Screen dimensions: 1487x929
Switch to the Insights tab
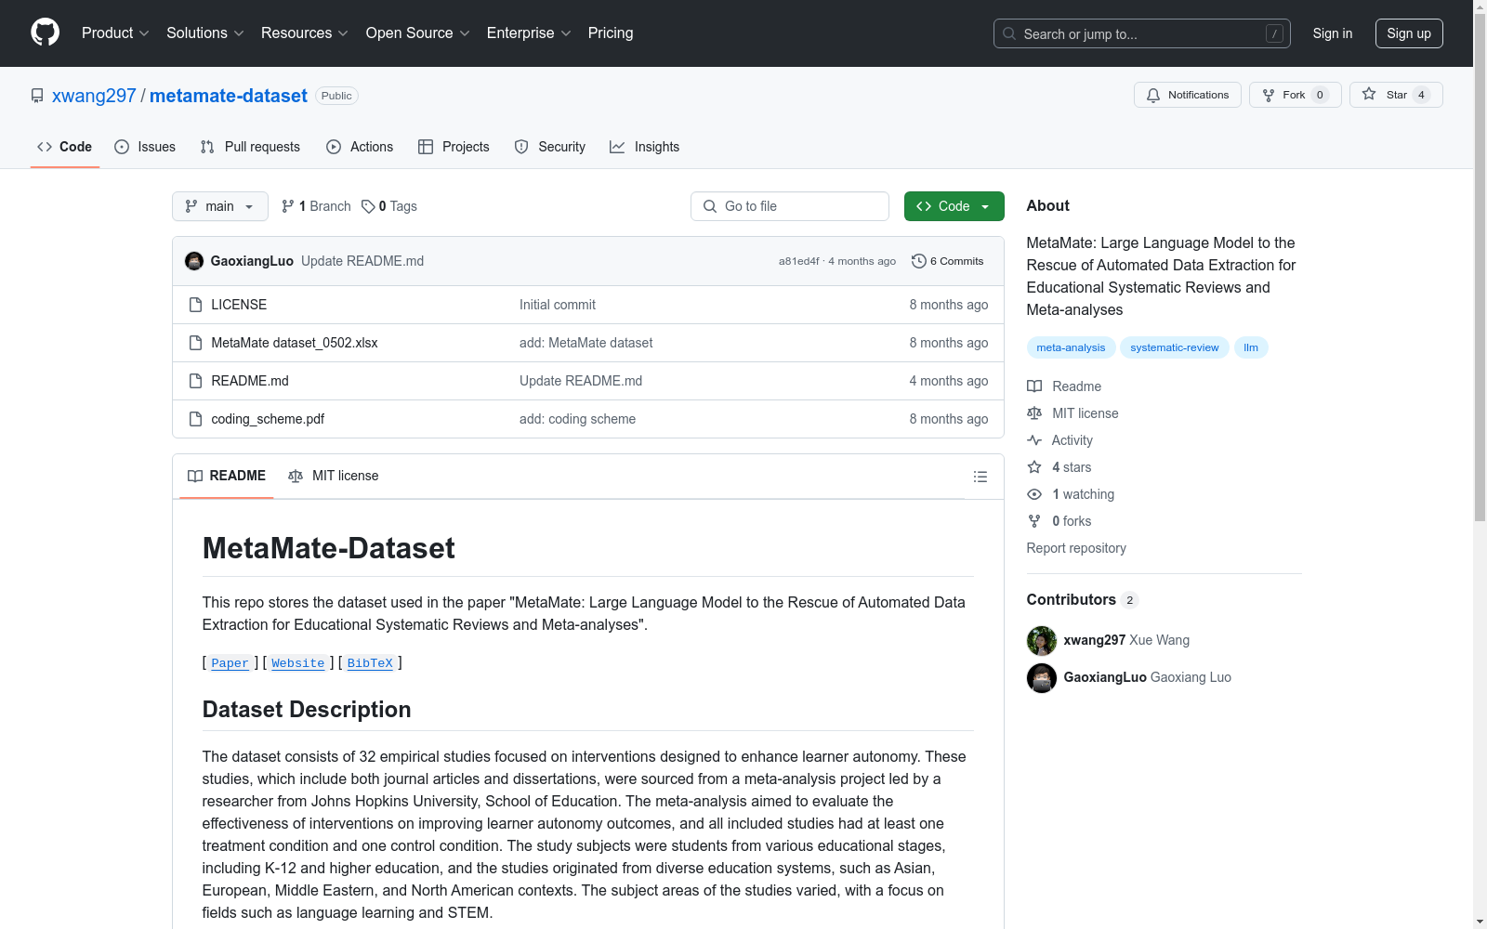[x=645, y=147]
